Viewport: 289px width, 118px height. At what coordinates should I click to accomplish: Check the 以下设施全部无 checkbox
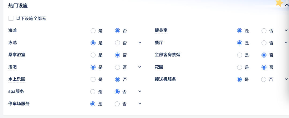pyautogui.click(x=11, y=18)
